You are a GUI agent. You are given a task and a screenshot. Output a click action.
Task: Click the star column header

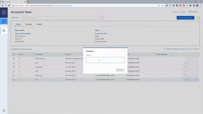click(x=14, y=54)
